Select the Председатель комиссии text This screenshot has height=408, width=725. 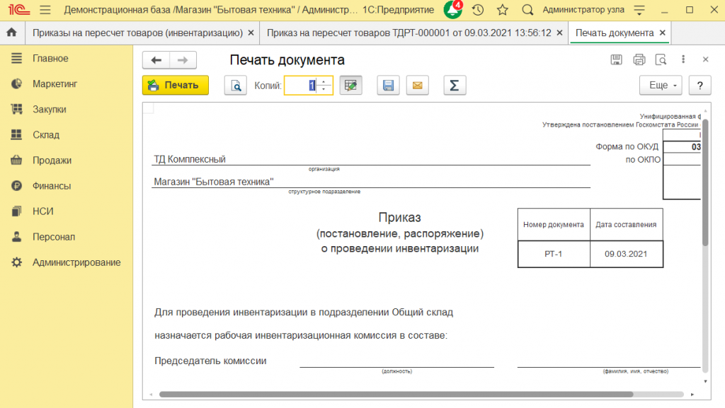(x=210, y=361)
